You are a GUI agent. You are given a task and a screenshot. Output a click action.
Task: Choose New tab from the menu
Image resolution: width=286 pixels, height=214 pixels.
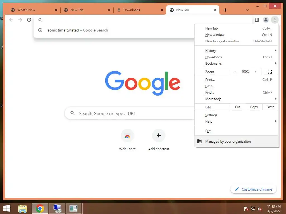point(237,28)
